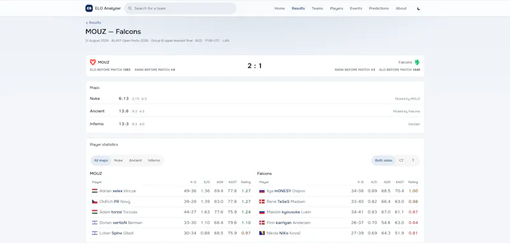
Task: Click the Nuke map row name
Action: pos(94,99)
